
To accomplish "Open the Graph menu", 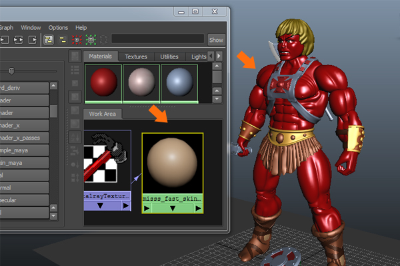I will [x=7, y=27].
